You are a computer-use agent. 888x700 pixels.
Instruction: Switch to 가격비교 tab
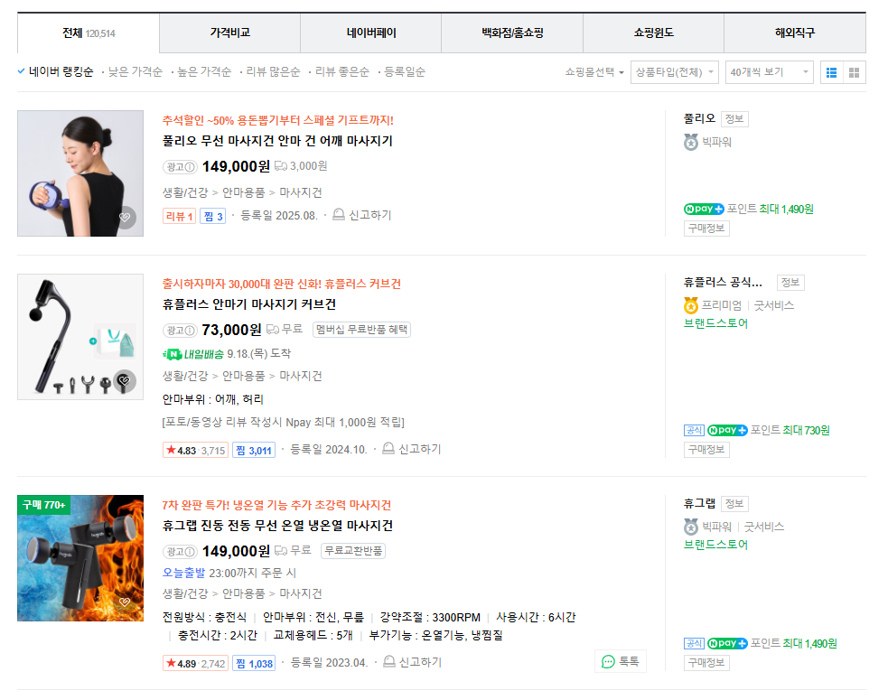click(x=230, y=33)
